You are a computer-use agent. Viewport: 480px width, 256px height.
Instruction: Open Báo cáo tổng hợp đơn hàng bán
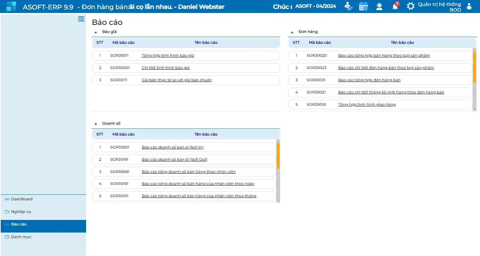369,80
